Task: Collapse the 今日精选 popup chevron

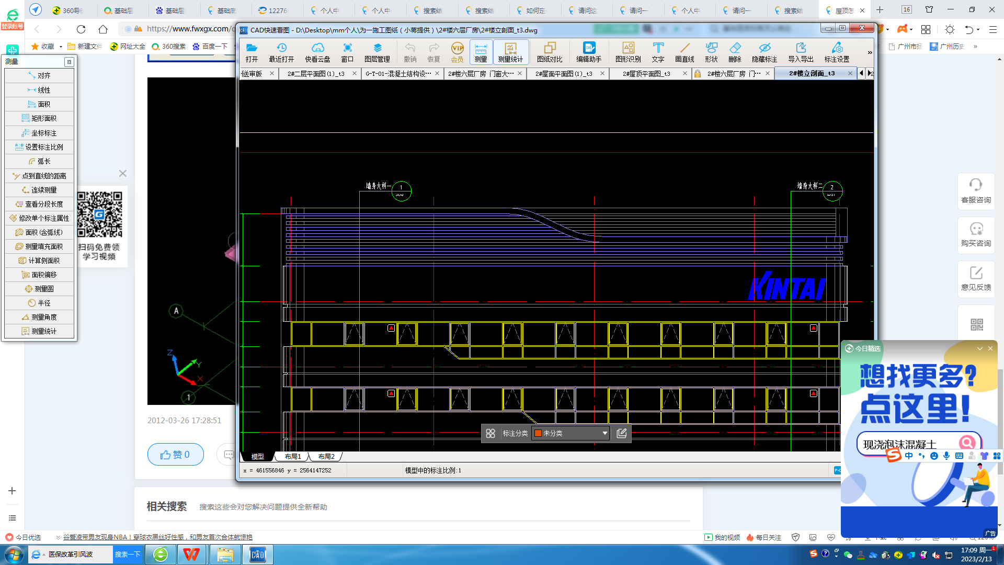Action: click(979, 348)
